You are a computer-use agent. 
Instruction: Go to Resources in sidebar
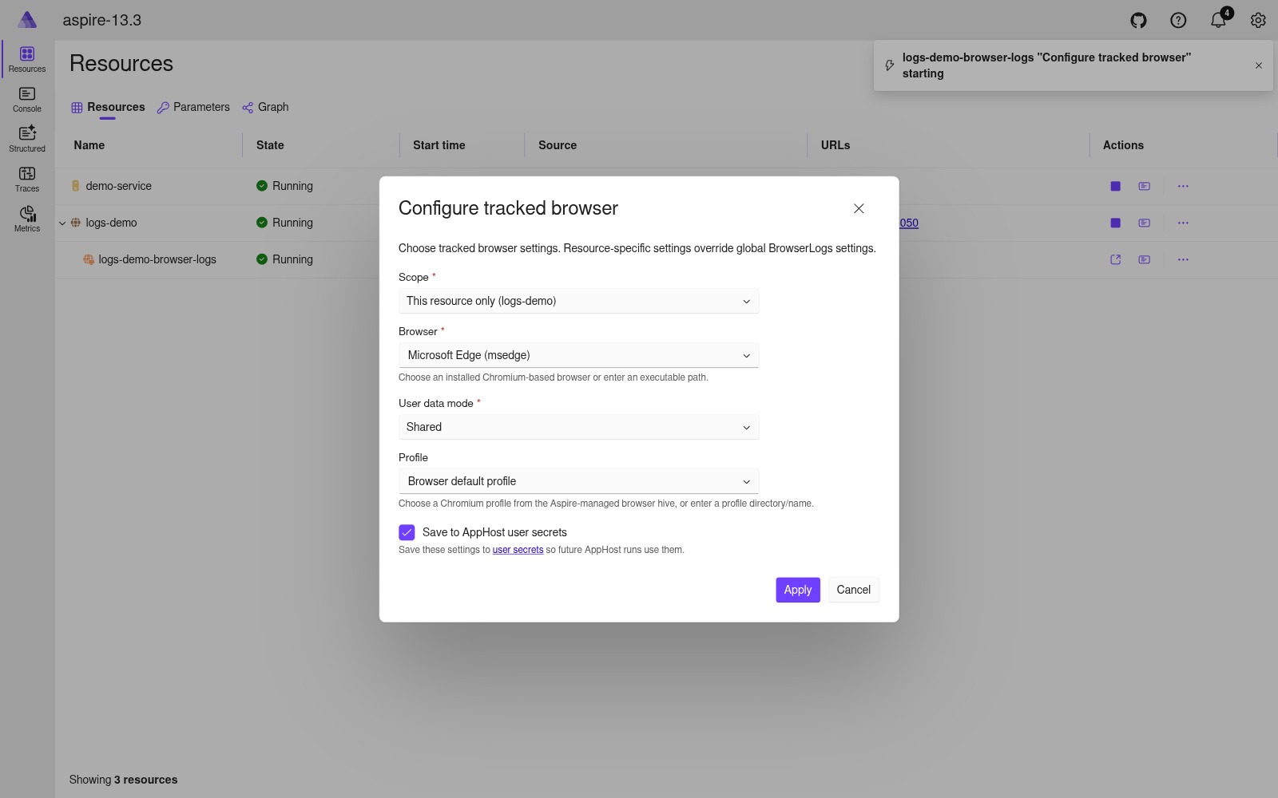click(27, 60)
